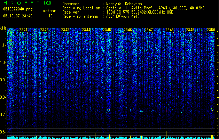The height and width of the screenshot is (139, 219).
Task: Click the 0.7 kHz frequency axis label
Action: click(3, 115)
